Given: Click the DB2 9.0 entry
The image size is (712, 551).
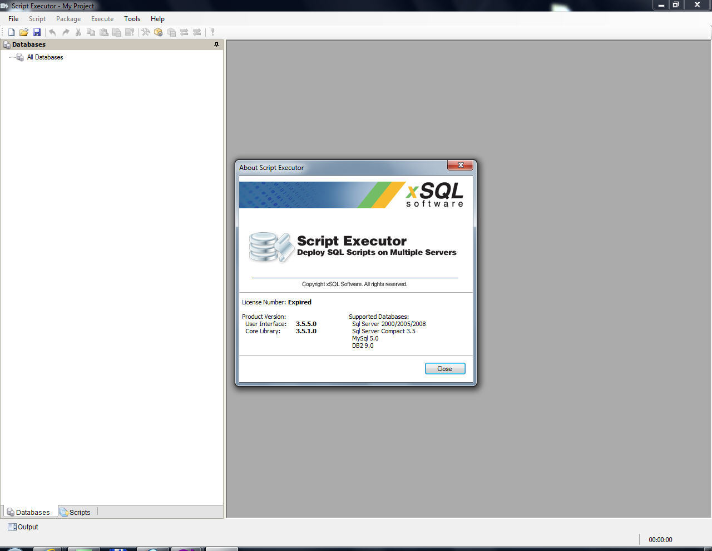Looking at the screenshot, I should click(x=363, y=345).
